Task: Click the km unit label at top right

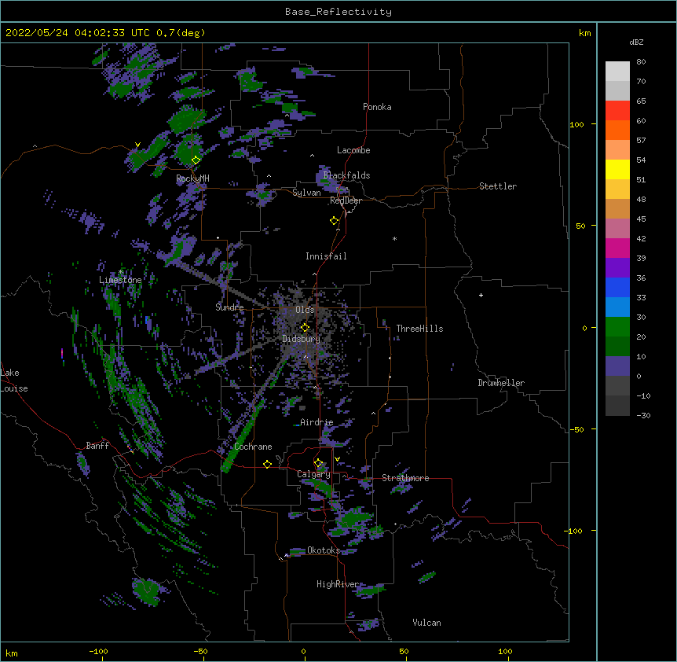Action: click(584, 33)
